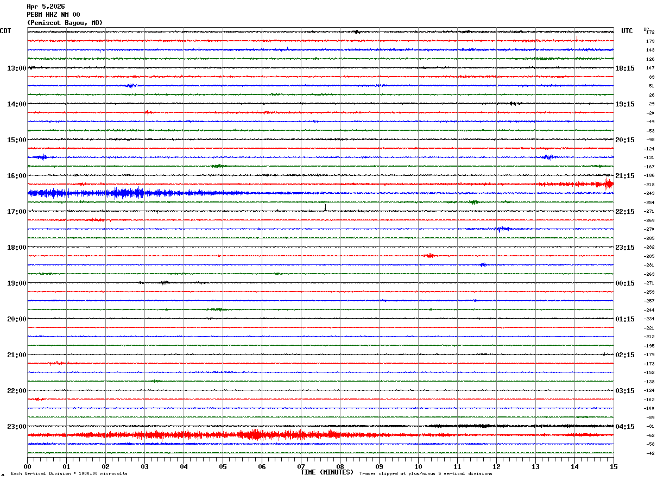Click the large red event on the 23:15 trace
This screenshot has width=657, height=481.
255,435
